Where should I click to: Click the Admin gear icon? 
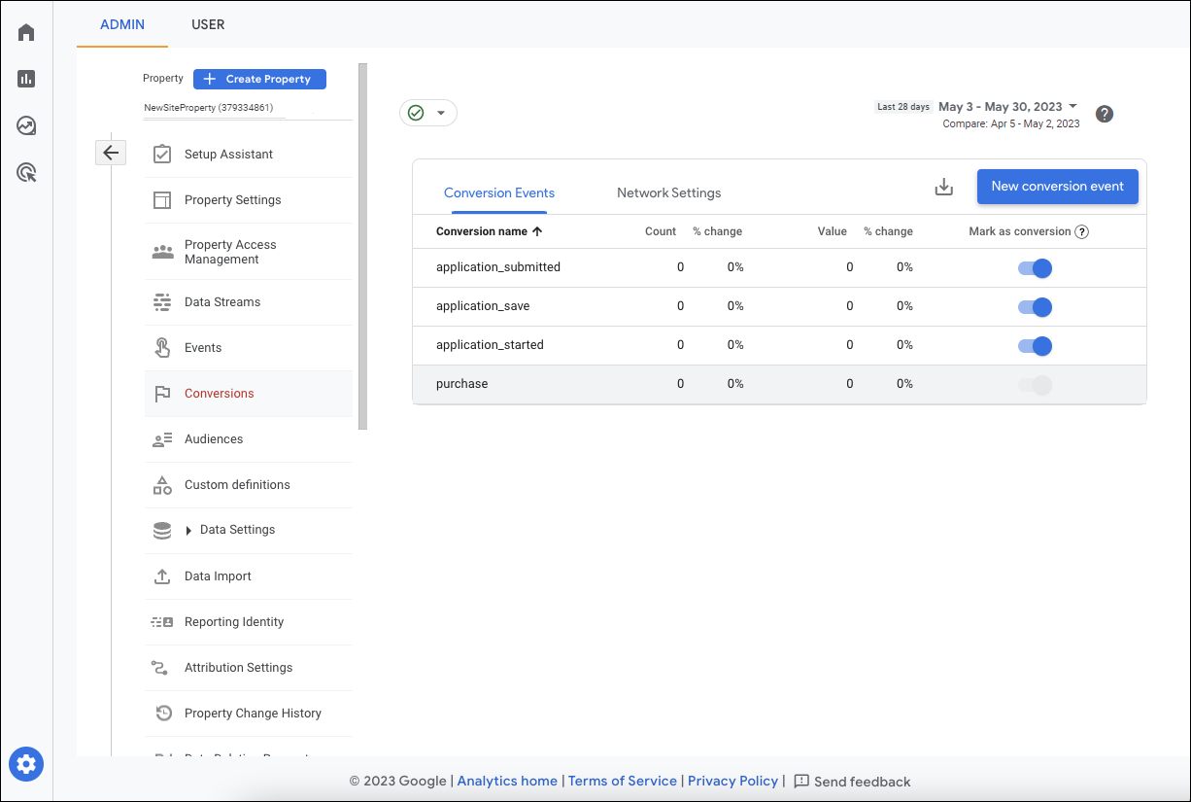(x=26, y=764)
